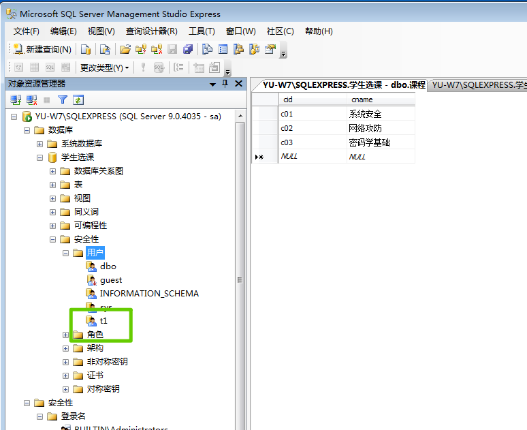Click the Filter funnel icon
This screenshot has width=527, height=430.
63,100
